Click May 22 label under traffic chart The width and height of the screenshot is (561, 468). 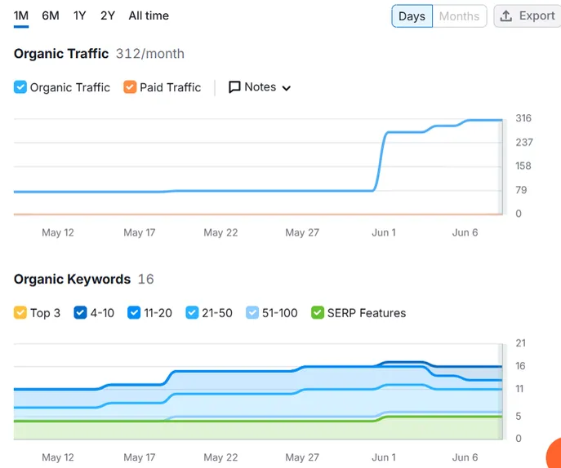[220, 232]
